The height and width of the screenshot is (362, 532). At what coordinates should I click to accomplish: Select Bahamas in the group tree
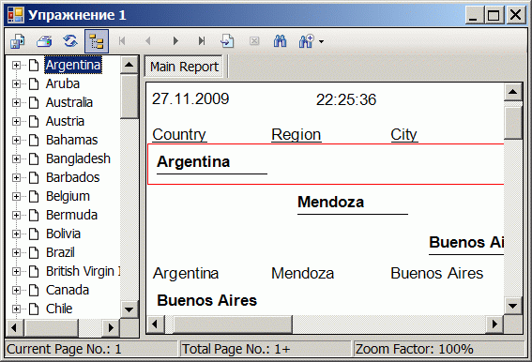click(x=72, y=140)
